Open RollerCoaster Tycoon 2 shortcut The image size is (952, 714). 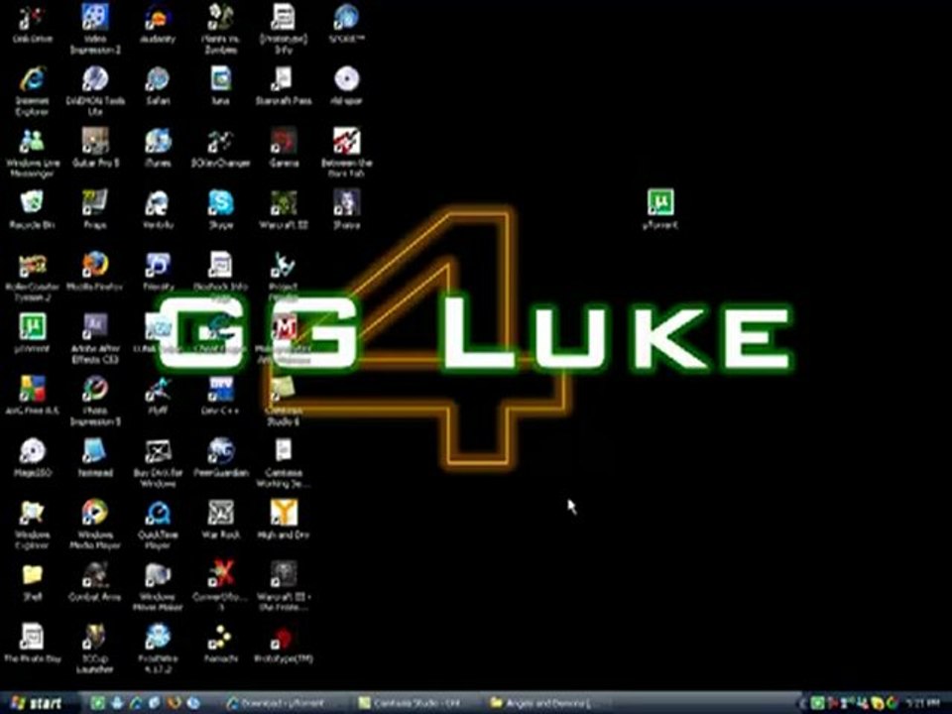pyautogui.click(x=32, y=278)
